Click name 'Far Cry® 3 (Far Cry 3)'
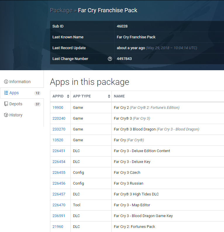The width and height of the screenshot is (224, 232). [132, 118]
